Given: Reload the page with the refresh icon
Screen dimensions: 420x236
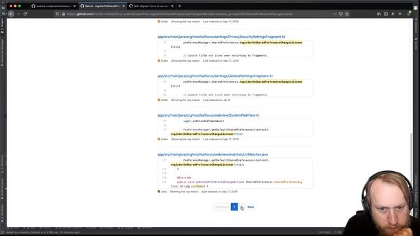Looking at the screenshot, I should pos(25,14).
